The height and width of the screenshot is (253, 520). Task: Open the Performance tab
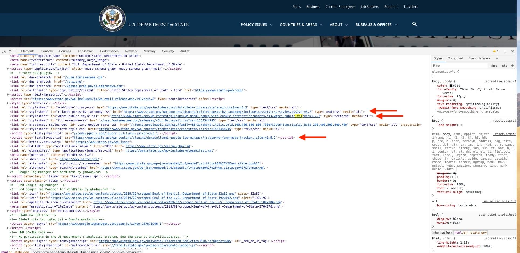[x=109, y=51]
